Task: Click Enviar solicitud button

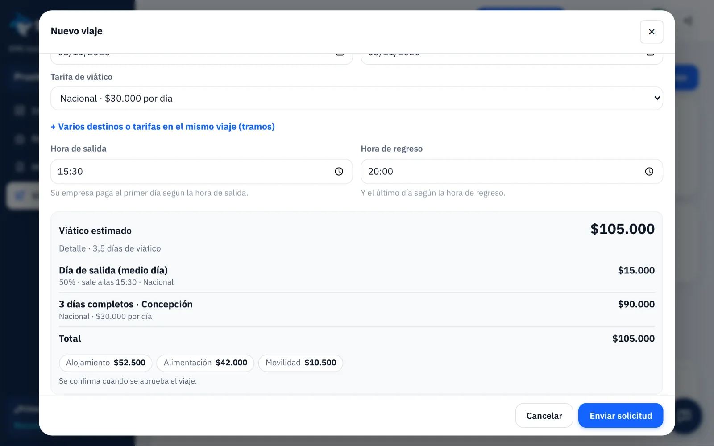Action: (x=620, y=416)
